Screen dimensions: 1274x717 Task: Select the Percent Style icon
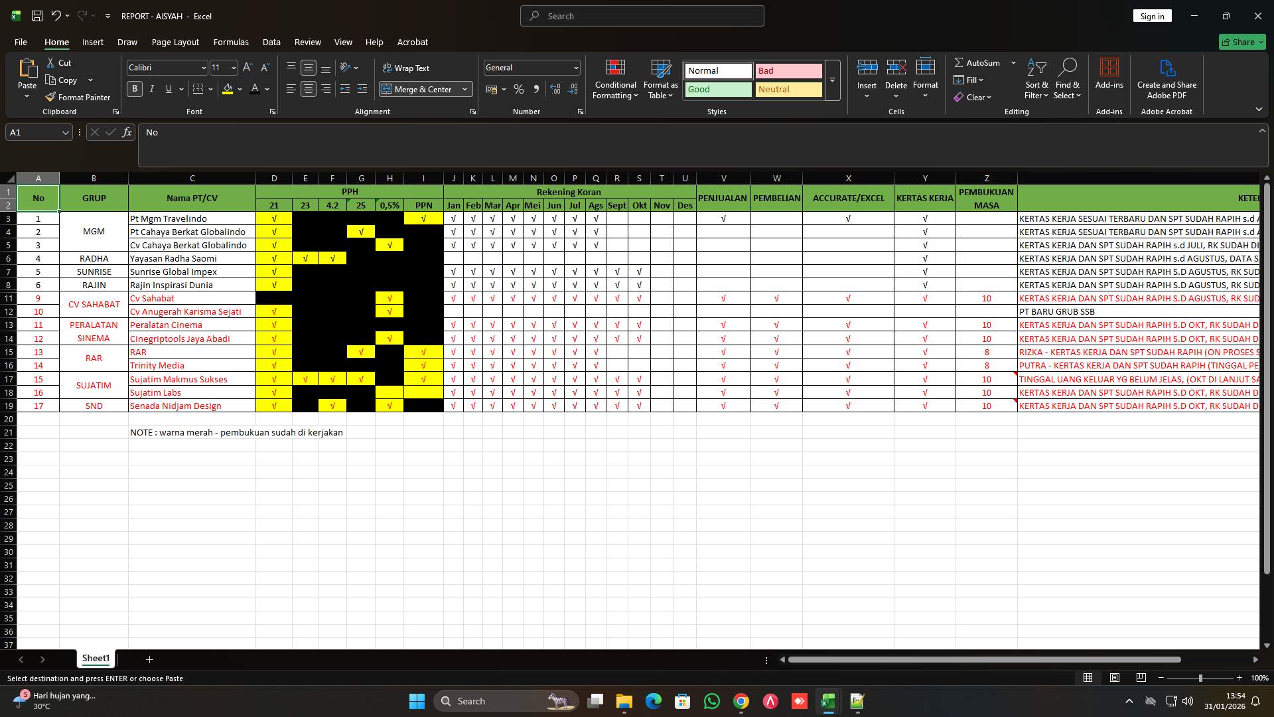(x=518, y=89)
